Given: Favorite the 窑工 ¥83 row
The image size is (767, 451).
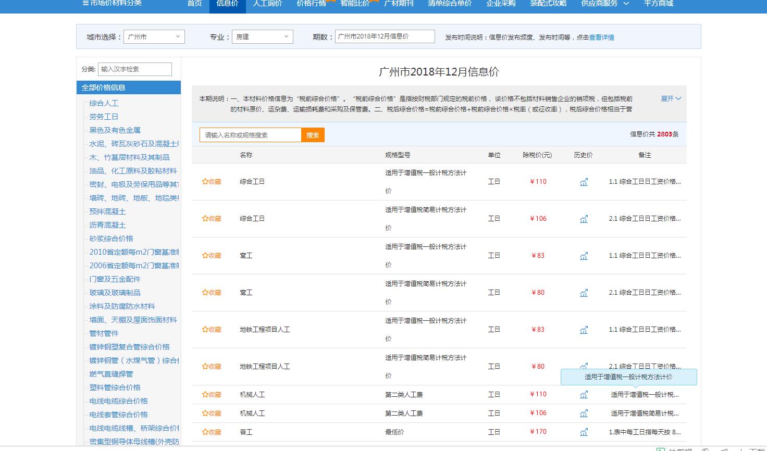Looking at the screenshot, I should point(212,256).
